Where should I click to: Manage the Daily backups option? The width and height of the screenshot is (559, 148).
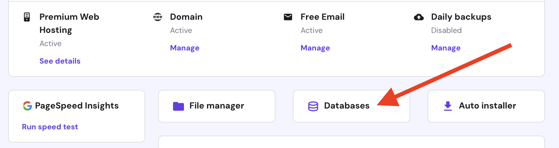(446, 48)
